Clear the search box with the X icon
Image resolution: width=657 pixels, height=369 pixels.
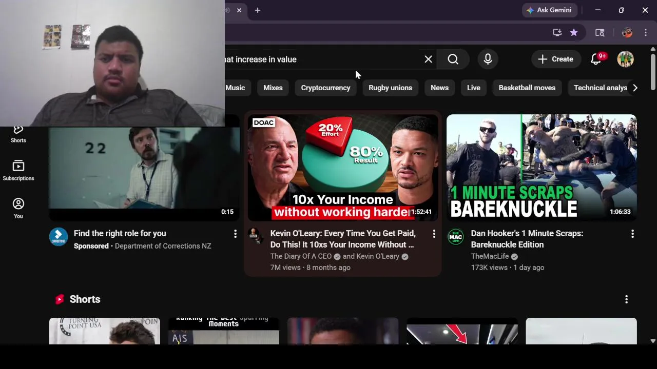click(x=428, y=59)
